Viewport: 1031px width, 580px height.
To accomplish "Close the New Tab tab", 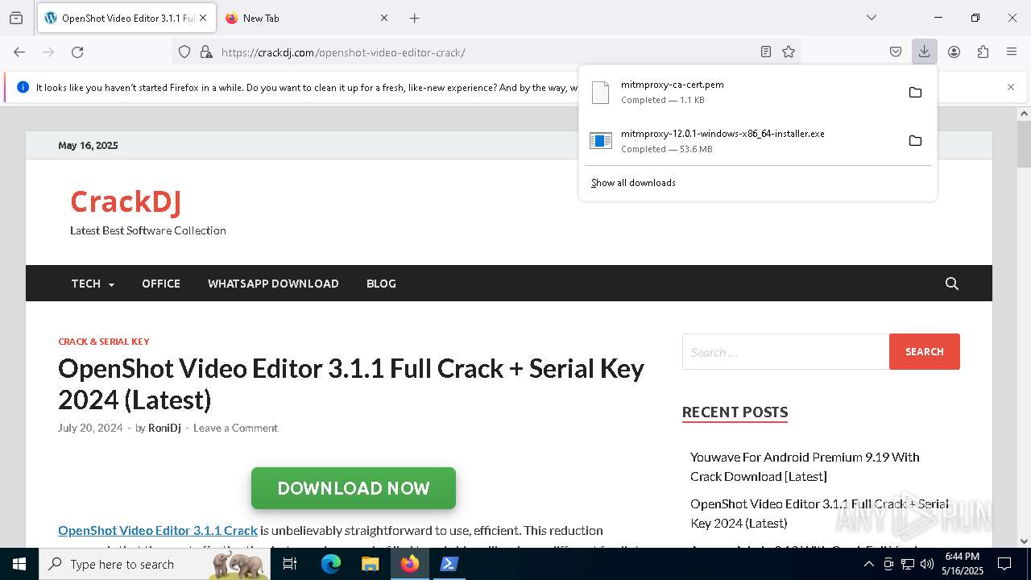I will 384,18.
